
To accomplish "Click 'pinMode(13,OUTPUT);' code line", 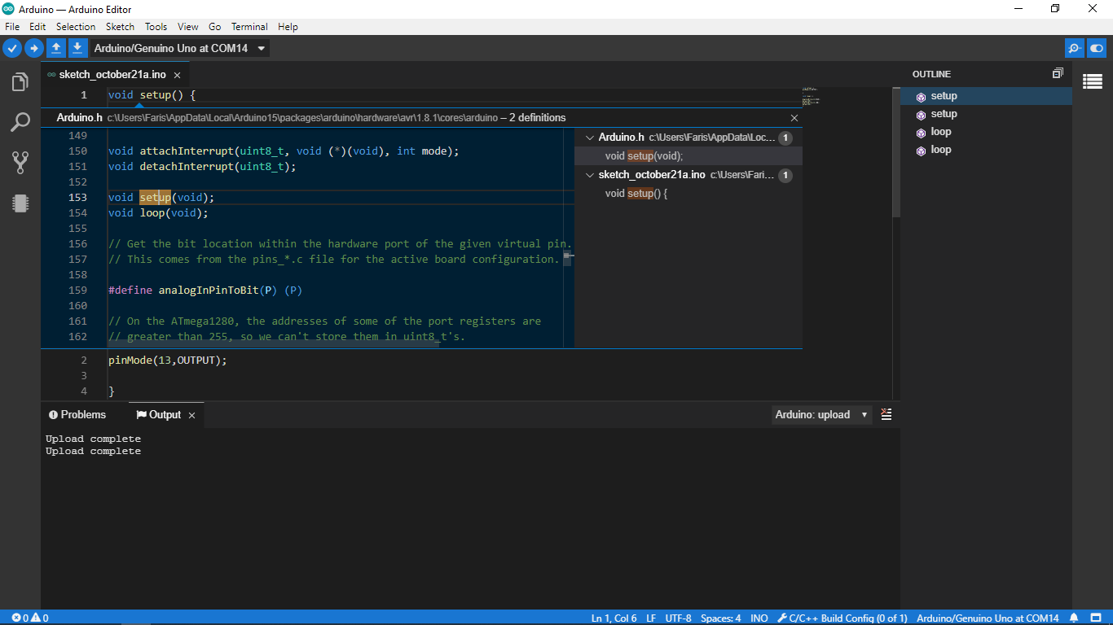I will tap(168, 360).
